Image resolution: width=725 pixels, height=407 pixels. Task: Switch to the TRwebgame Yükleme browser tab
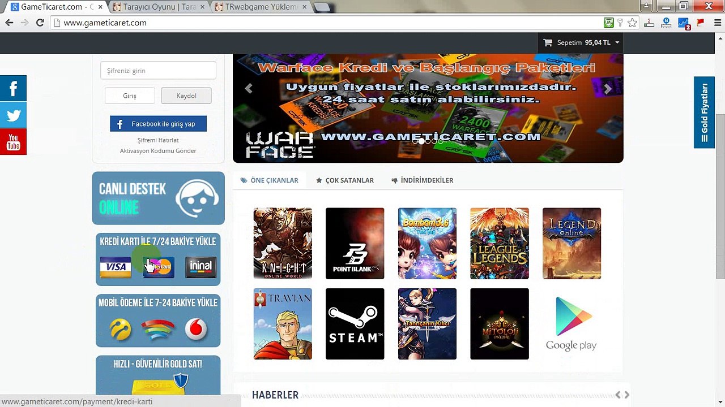pos(261,7)
